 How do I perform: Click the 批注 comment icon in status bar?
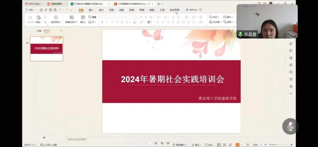pyautogui.click(x=208, y=145)
